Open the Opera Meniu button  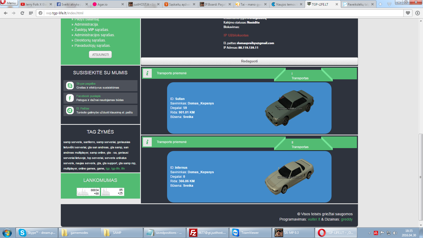pyautogui.click(x=9, y=3)
